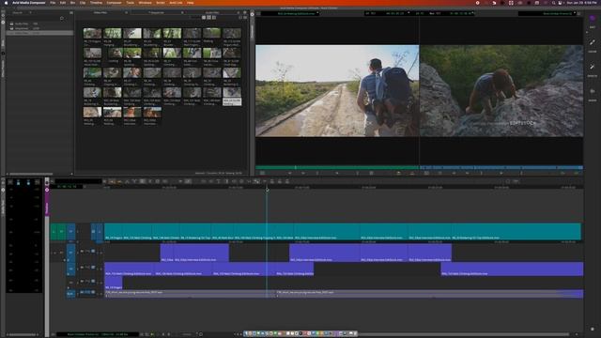Open the Tools menu
This screenshot has width=601, height=338.
(131, 3)
